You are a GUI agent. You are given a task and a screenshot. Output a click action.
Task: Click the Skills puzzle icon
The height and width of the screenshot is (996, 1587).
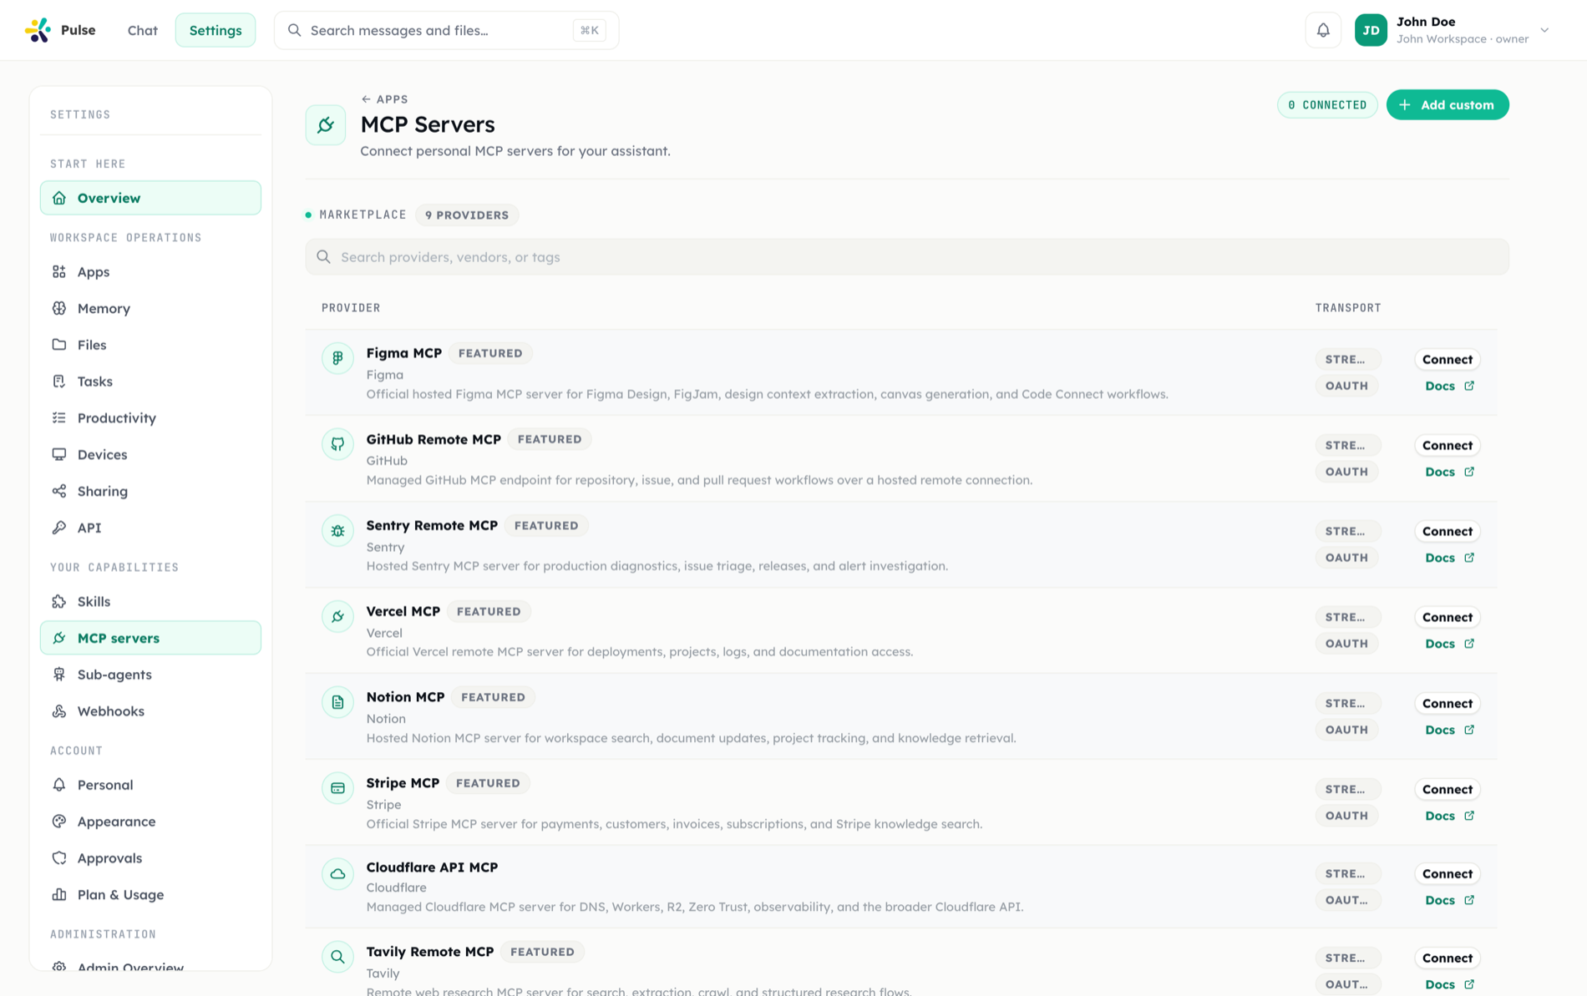click(x=59, y=601)
